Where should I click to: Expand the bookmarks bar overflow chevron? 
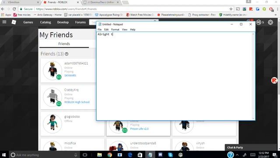pyautogui.click(x=276, y=14)
